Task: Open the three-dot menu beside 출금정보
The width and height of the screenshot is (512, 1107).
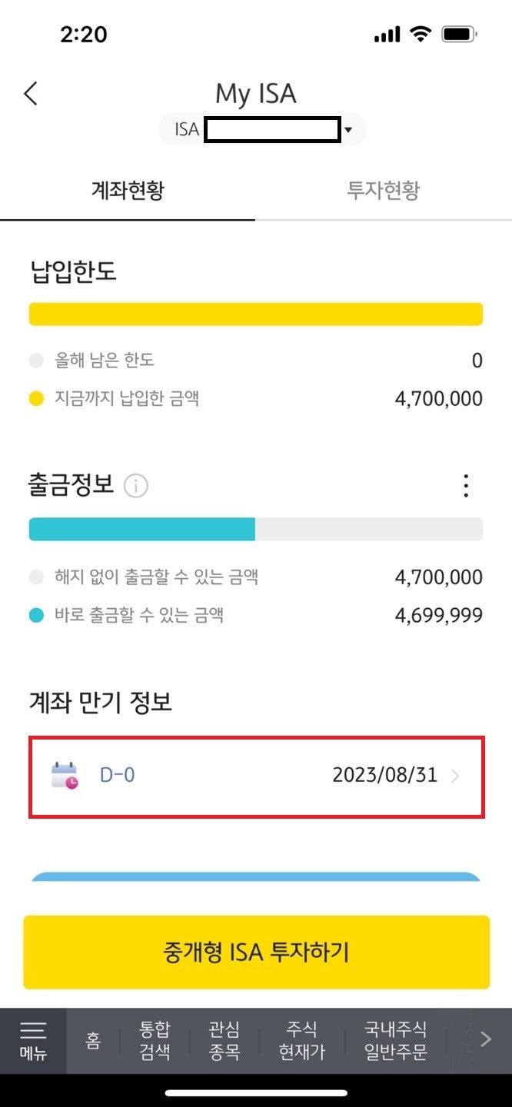Action: (x=465, y=485)
